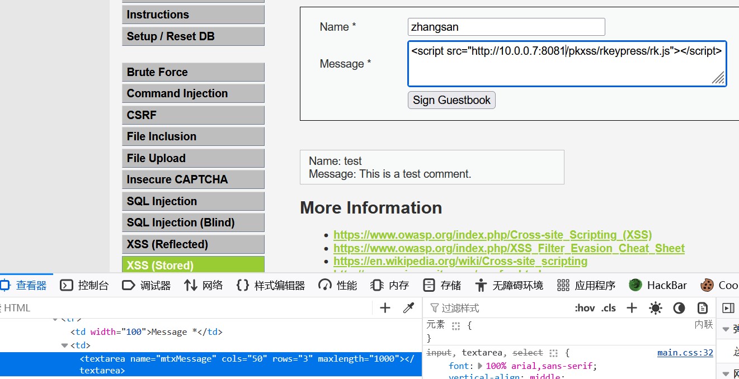Open the Wikipedia Cross-site_scripting link

click(x=460, y=261)
